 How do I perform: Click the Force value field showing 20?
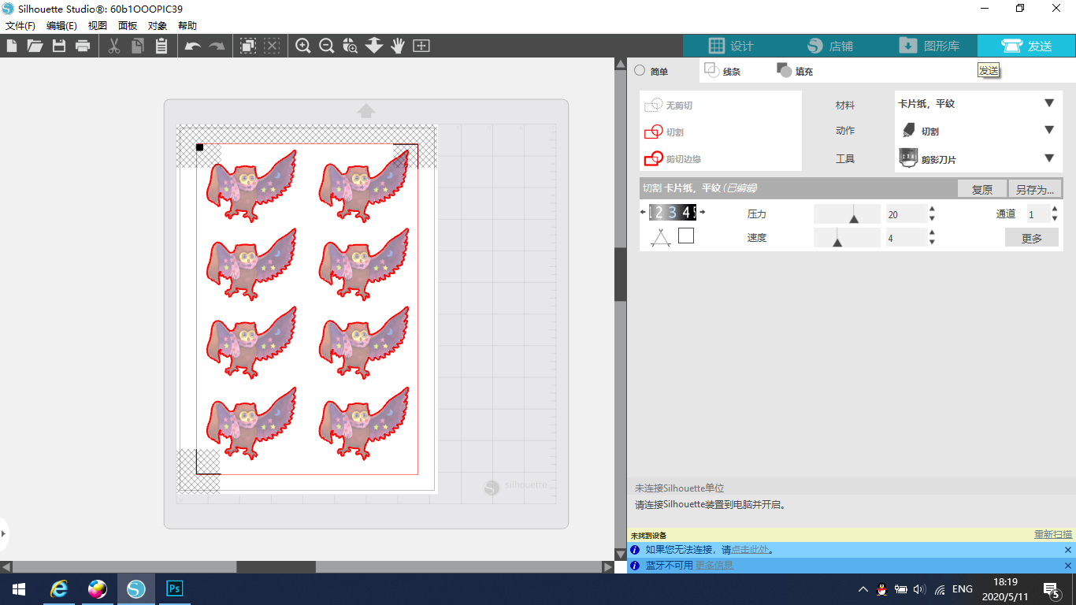[906, 214]
